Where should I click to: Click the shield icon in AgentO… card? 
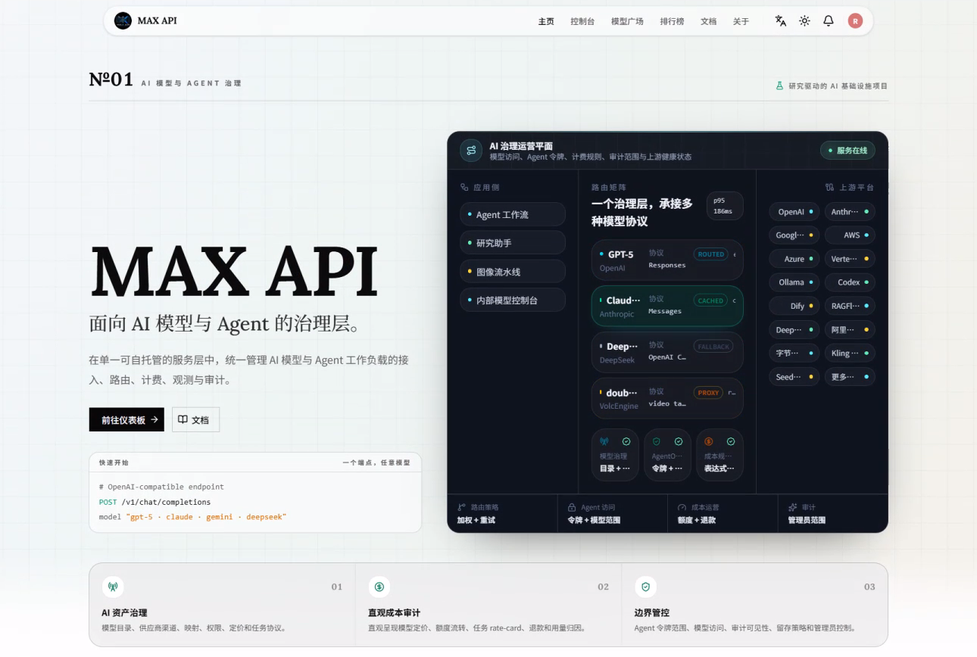[657, 441]
